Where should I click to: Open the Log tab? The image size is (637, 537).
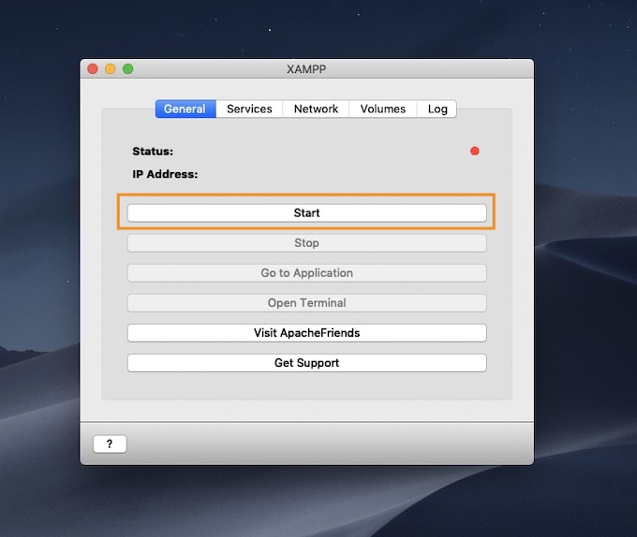[437, 109]
